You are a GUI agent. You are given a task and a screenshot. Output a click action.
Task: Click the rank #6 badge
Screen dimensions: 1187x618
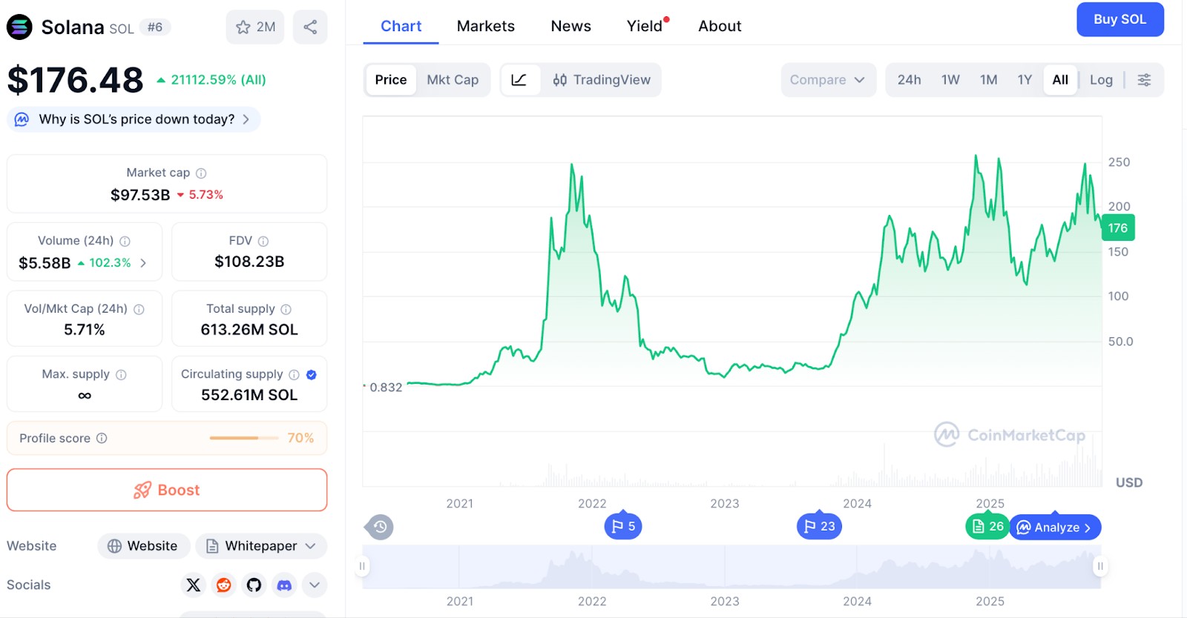[155, 27]
